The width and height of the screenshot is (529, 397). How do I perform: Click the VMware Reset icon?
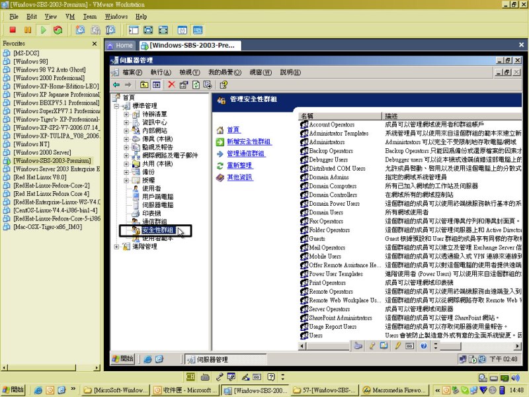pyautogui.click(x=58, y=30)
